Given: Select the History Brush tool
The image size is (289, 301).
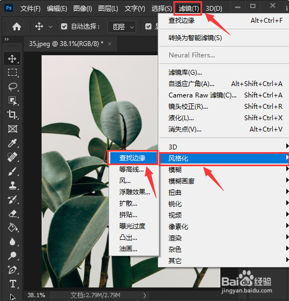Looking at the screenshot, I should point(12,200).
